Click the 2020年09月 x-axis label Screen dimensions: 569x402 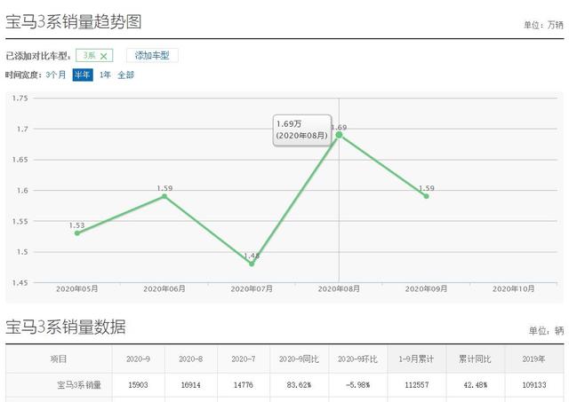pos(426,289)
